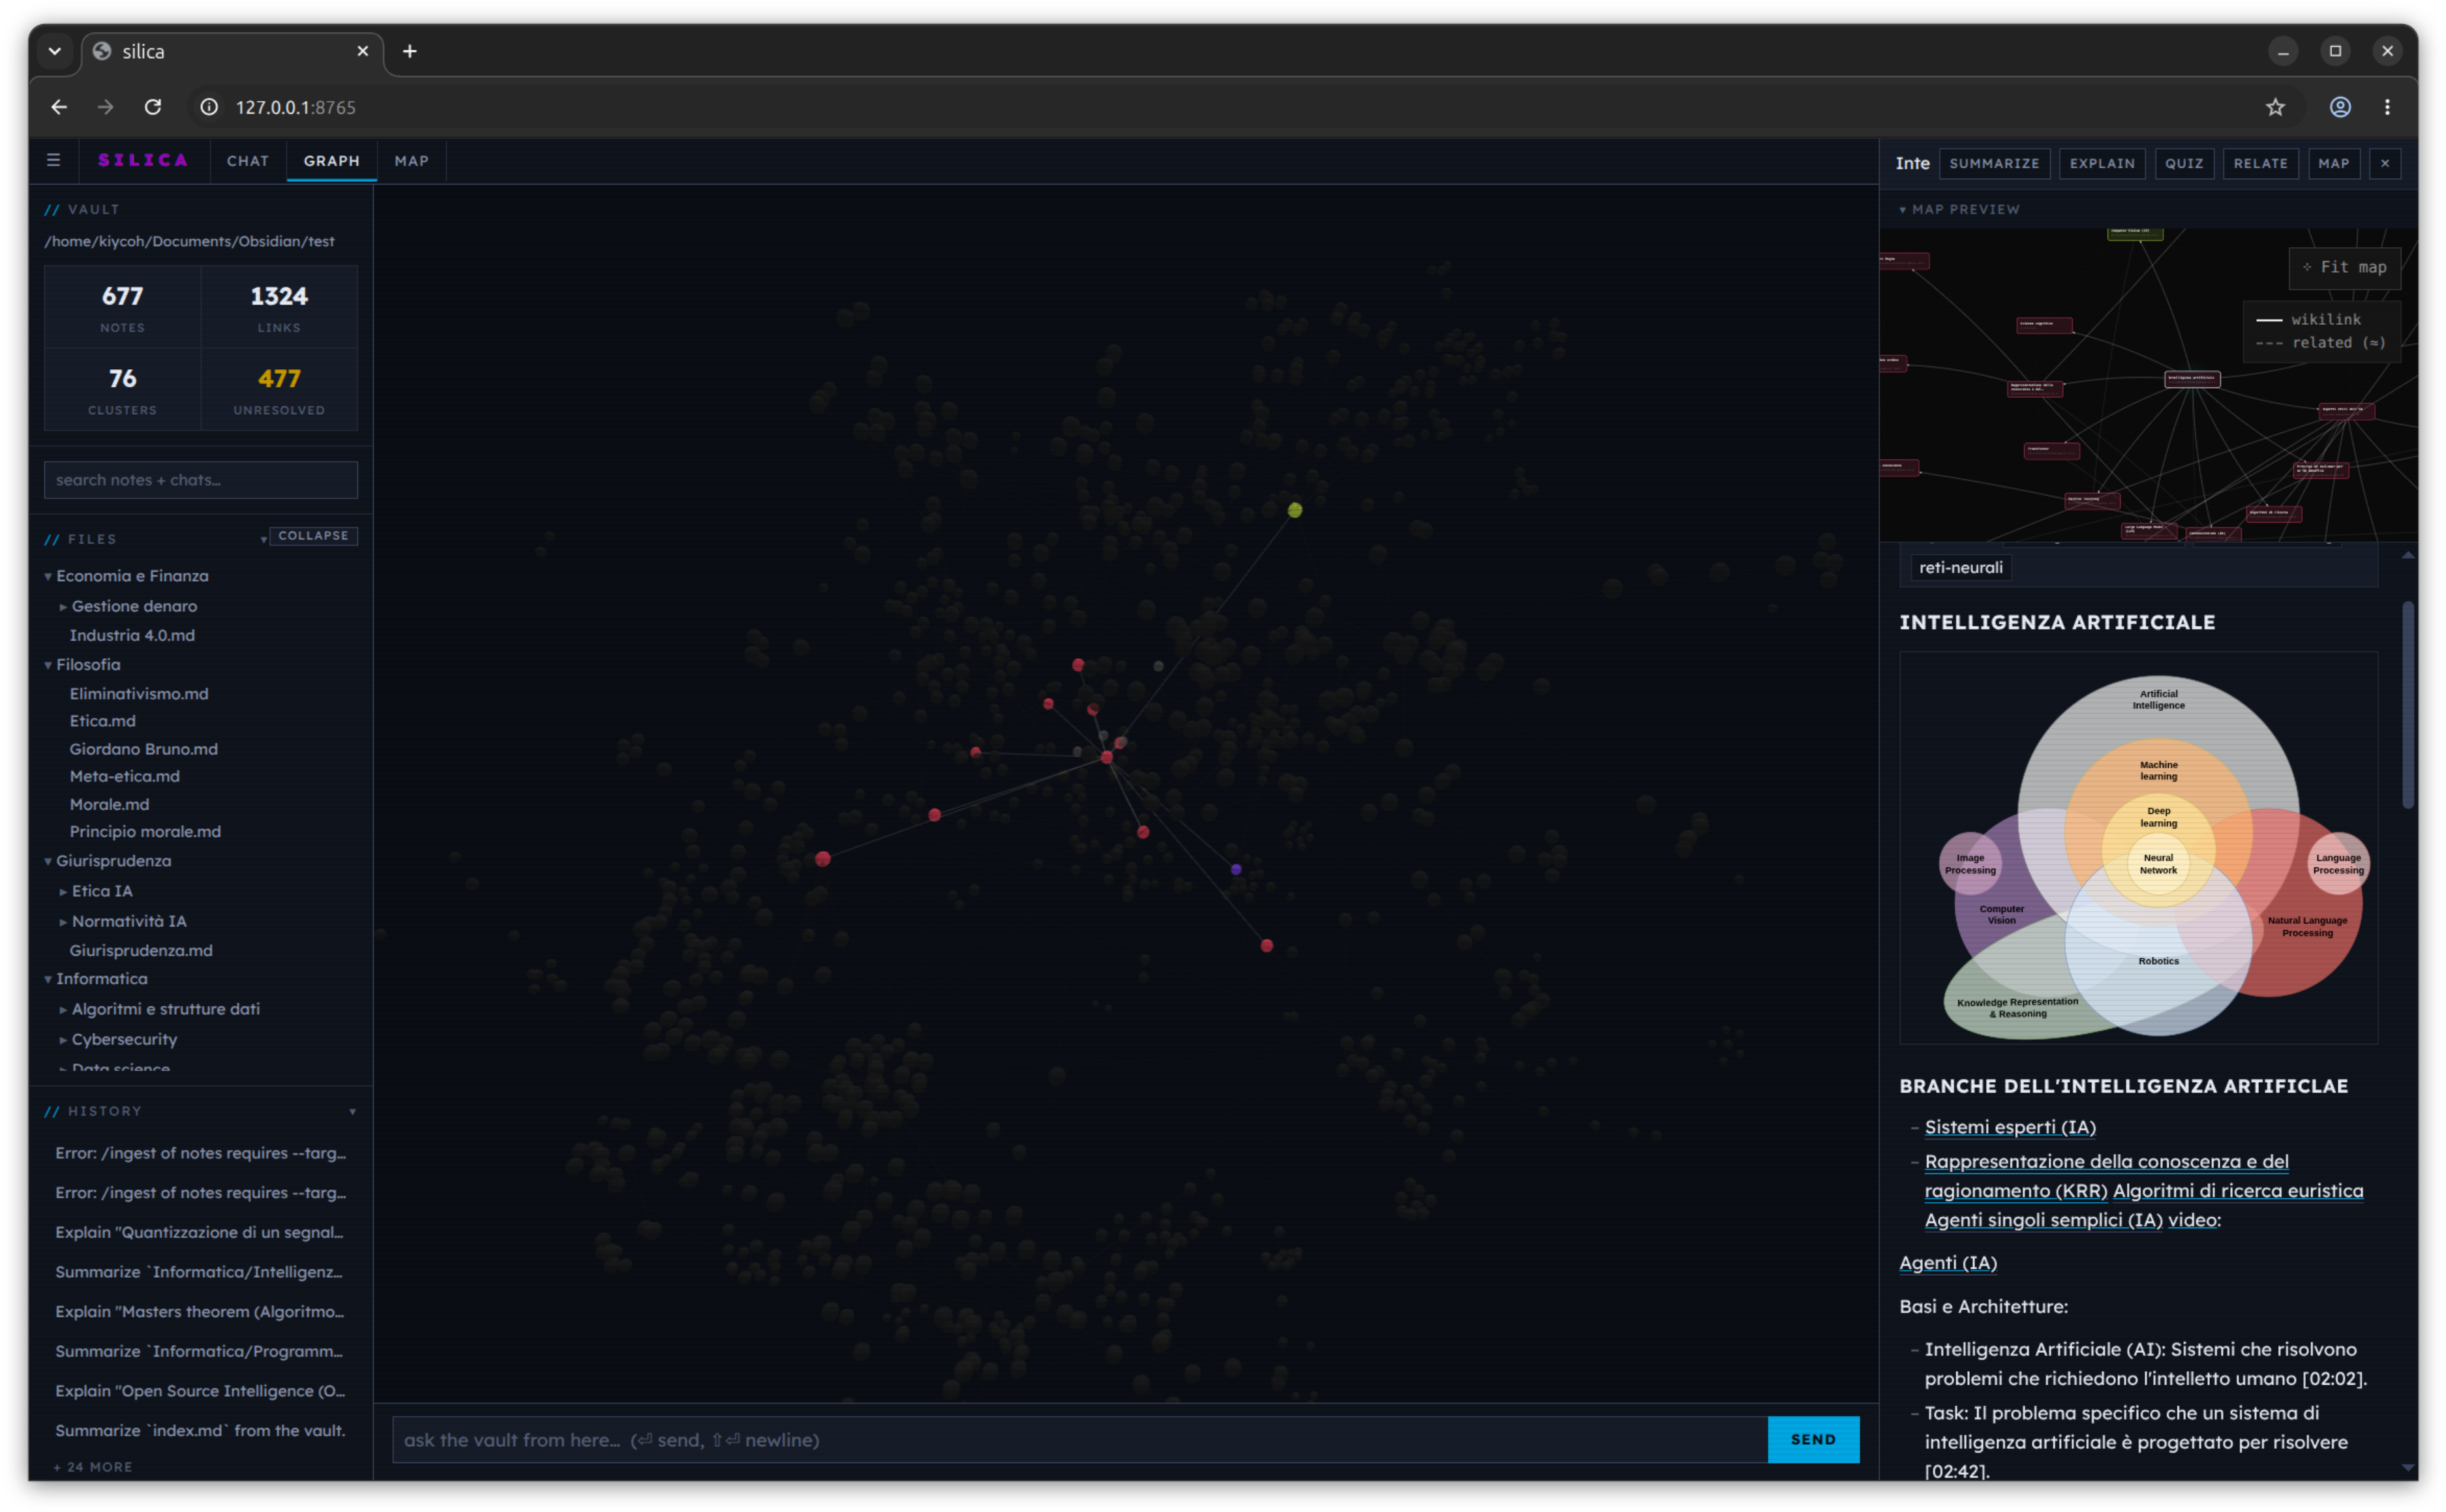
Task: Focus the ask the vault input
Action: coord(1079,1440)
